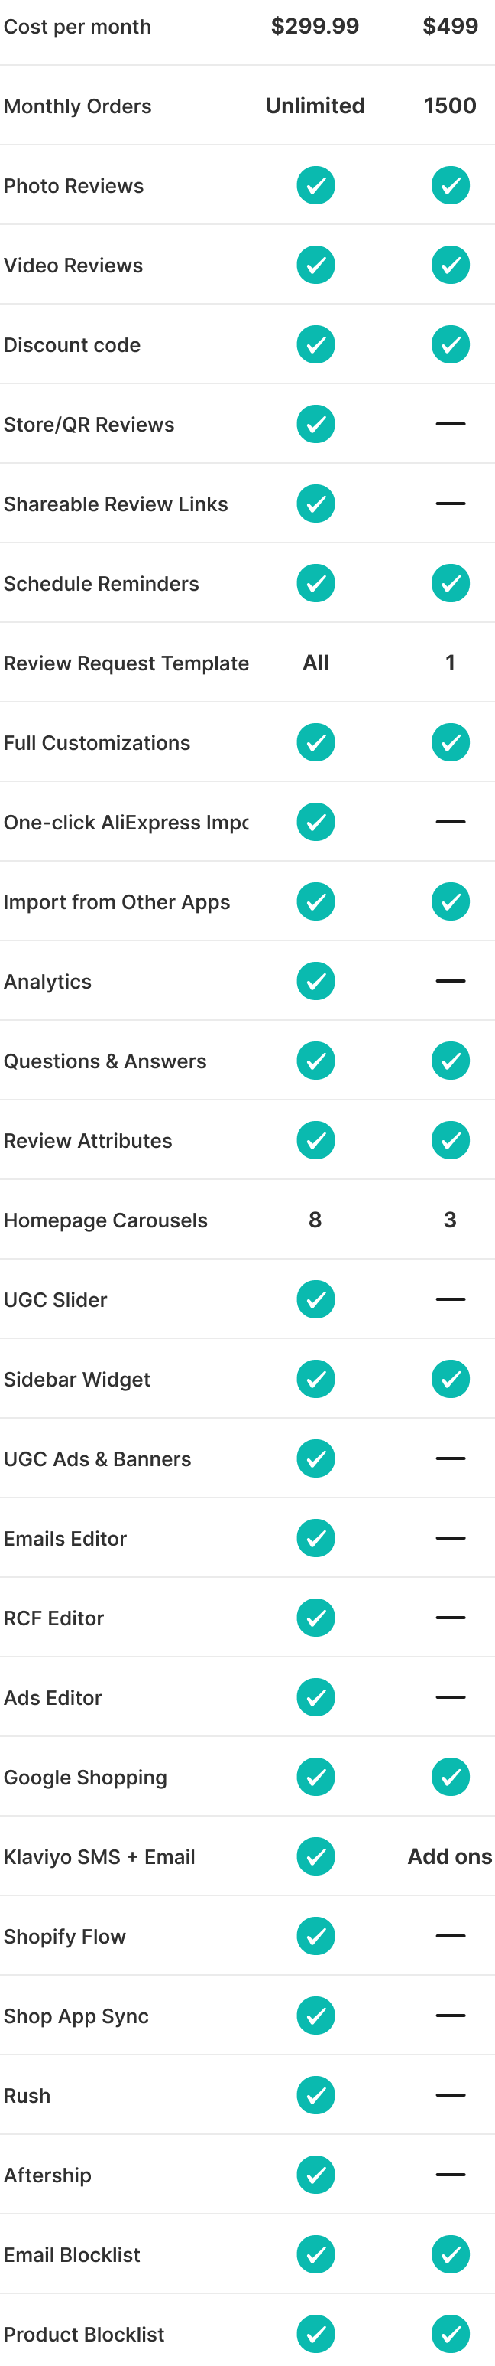Click Video Reviews checkmark in $499 column
The width and height of the screenshot is (495, 2366).
pyautogui.click(x=450, y=266)
